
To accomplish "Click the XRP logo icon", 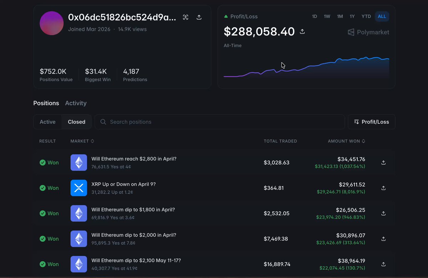I will coord(79,188).
